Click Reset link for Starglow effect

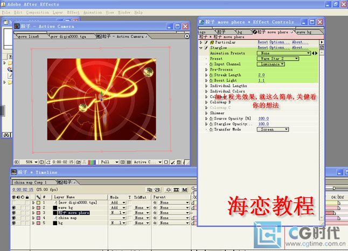click(x=262, y=47)
